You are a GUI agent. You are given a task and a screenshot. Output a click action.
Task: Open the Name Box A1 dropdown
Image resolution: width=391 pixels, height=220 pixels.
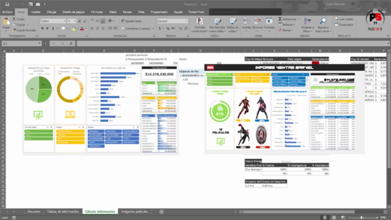pyautogui.click(x=39, y=43)
